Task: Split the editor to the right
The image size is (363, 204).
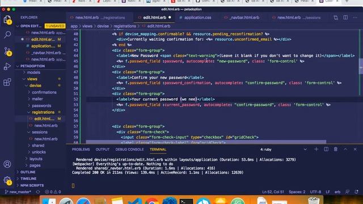Action: [x=345, y=18]
